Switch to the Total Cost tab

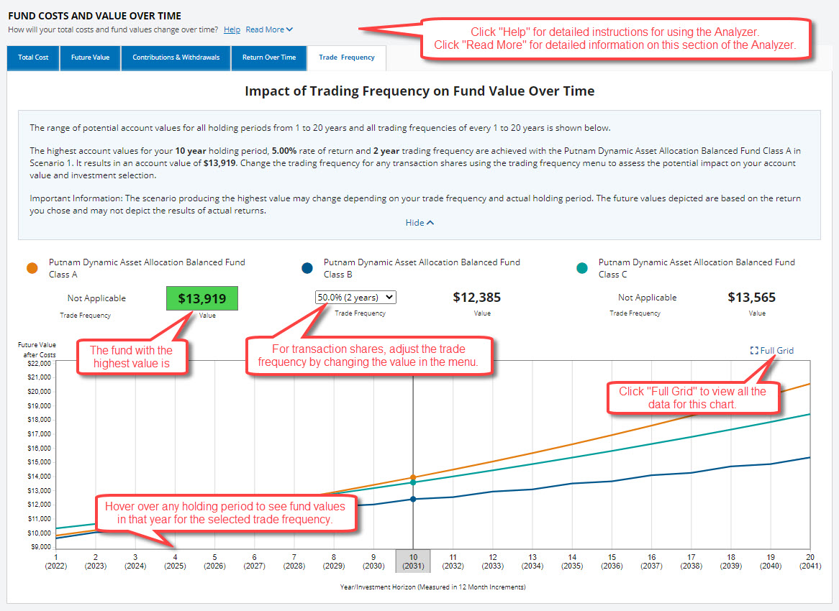tap(32, 58)
